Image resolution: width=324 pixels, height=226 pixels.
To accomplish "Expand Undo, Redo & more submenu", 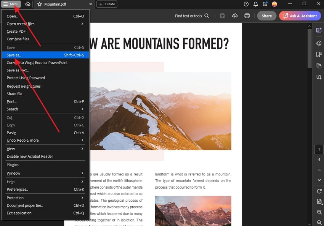I will 45,141.
